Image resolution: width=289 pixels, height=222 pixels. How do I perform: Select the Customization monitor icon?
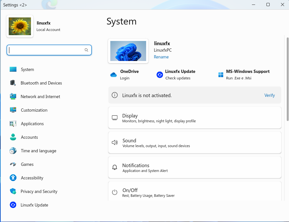13,110
